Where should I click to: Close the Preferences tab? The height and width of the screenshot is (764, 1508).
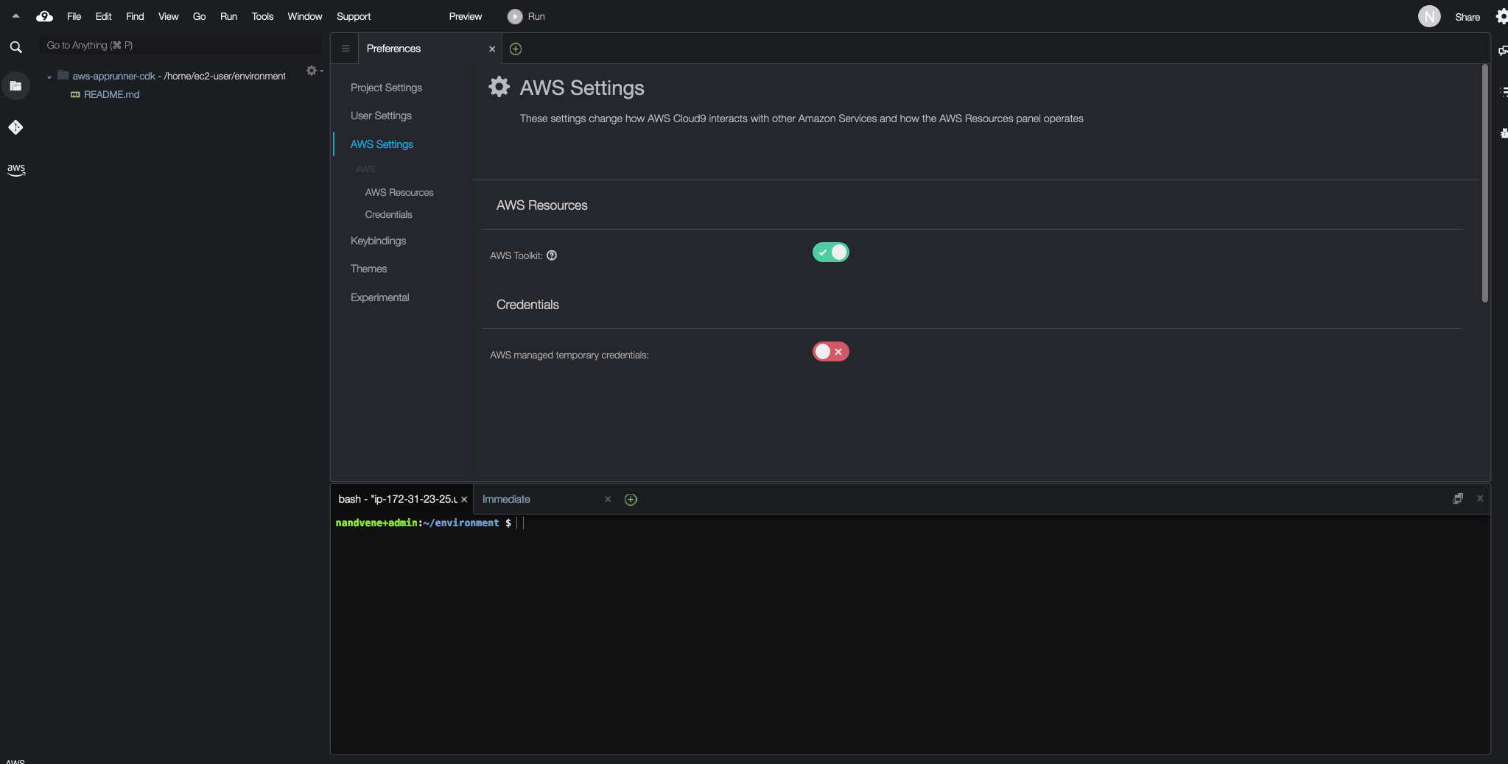click(x=492, y=49)
